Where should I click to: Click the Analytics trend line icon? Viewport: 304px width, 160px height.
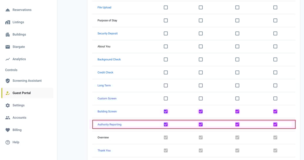[8, 59]
